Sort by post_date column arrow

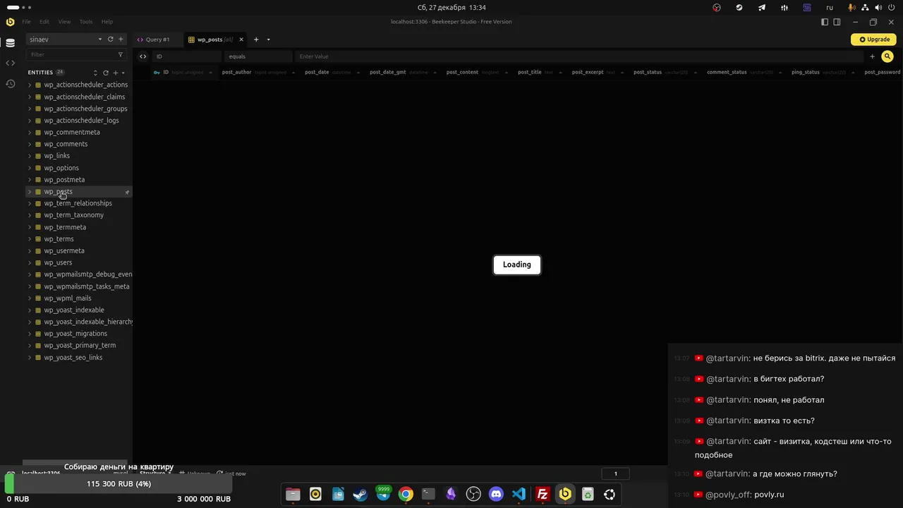(x=359, y=73)
